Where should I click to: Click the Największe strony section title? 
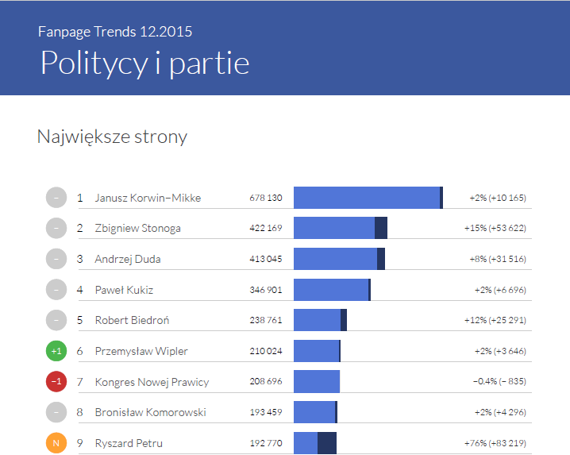click(x=112, y=137)
